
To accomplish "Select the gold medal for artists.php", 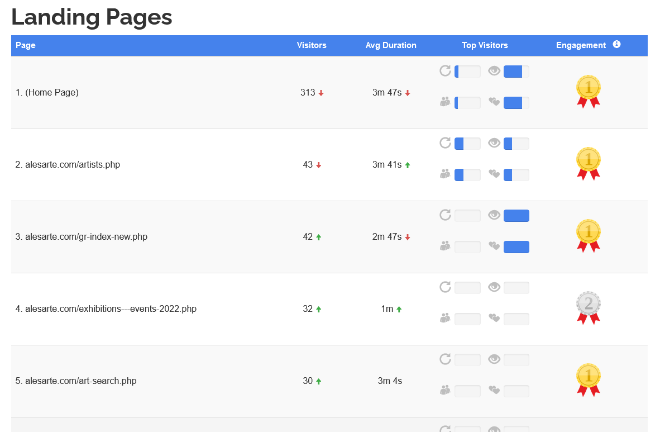I will 589,164.
